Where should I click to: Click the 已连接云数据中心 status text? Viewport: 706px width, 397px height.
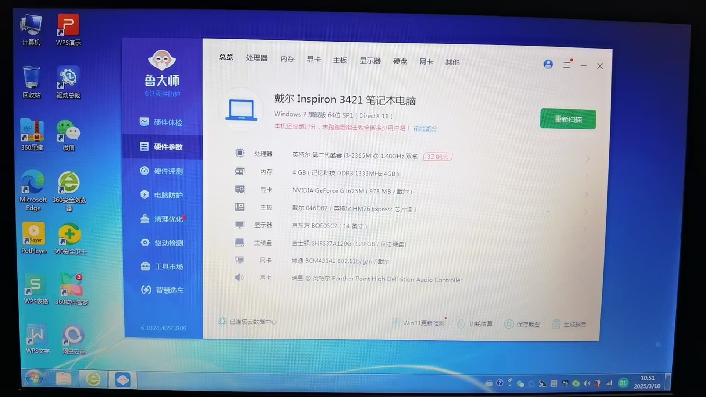[x=253, y=322]
